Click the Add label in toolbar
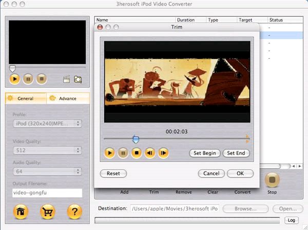This screenshot has height=230, width=308. (124, 192)
